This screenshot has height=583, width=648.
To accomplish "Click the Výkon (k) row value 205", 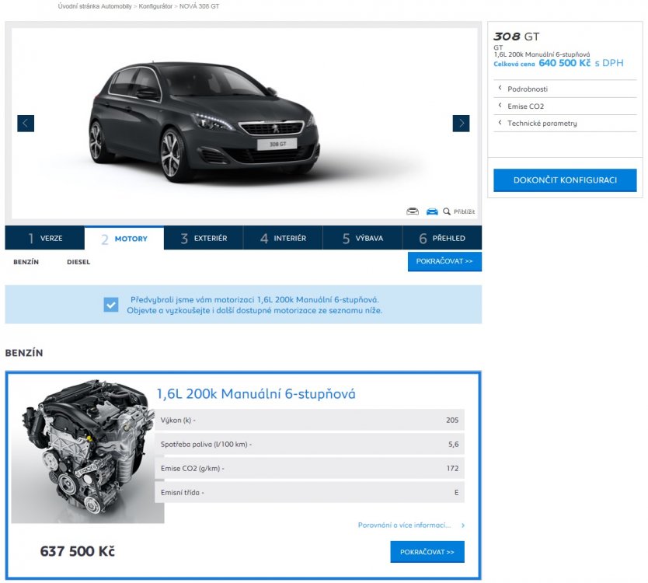I will (x=452, y=420).
